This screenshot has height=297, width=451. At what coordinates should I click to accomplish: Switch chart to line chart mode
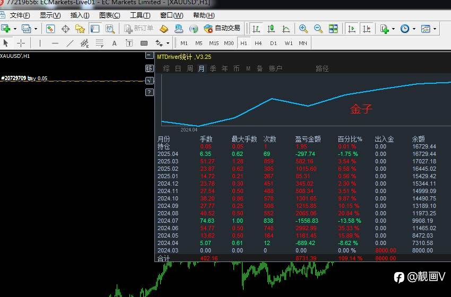coord(286,29)
